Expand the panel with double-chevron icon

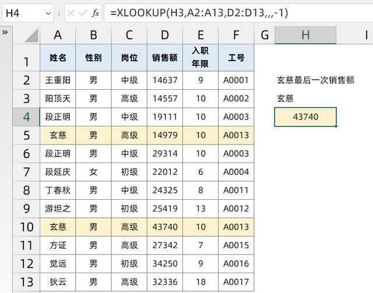(5, 32)
